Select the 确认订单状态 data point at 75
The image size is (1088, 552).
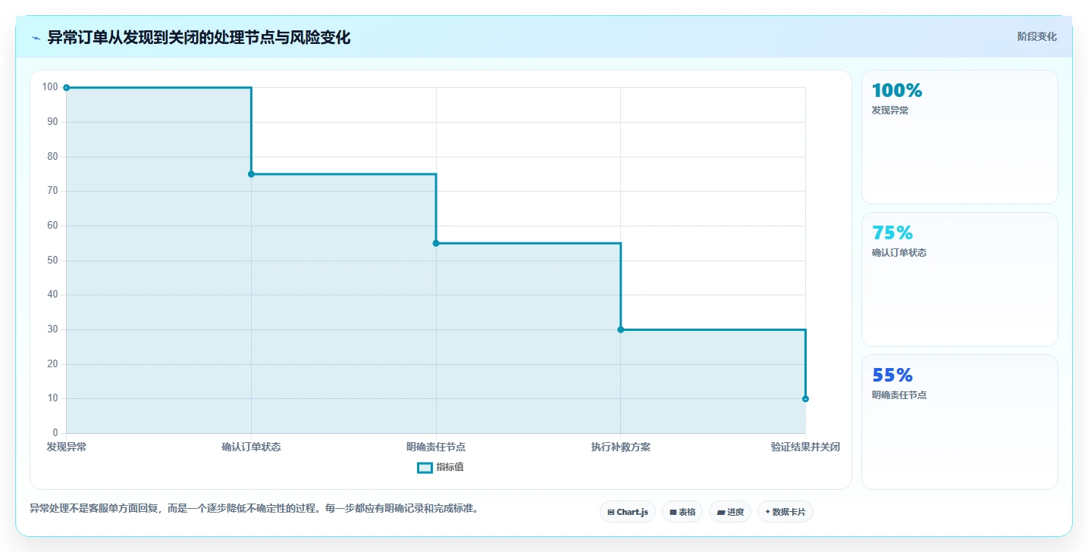point(251,174)
